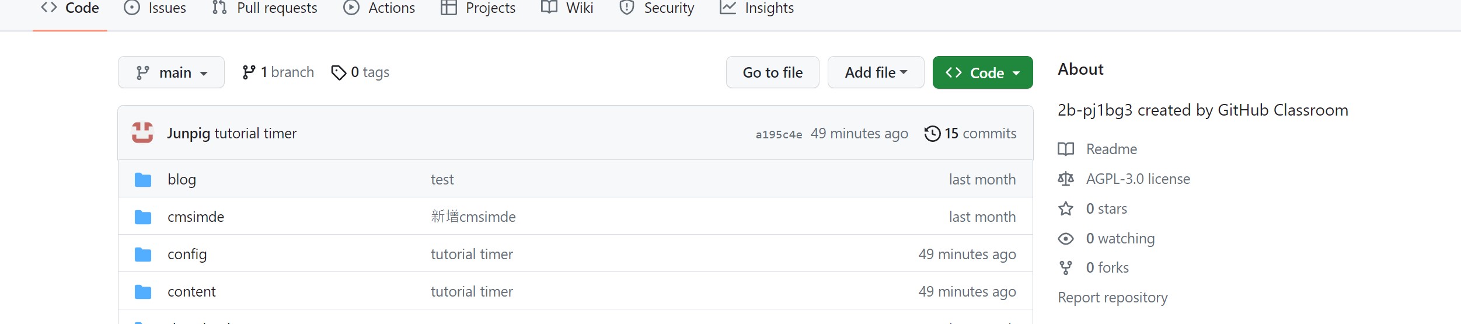This screenshot has width=1461, height=324.
Task: Open the main branch dropdown
Action: pyautogui.click(x=171, y=72)
